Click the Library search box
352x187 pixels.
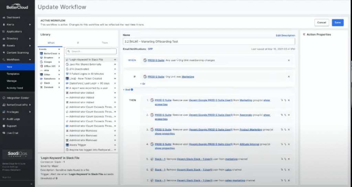[x=91, y=51]
